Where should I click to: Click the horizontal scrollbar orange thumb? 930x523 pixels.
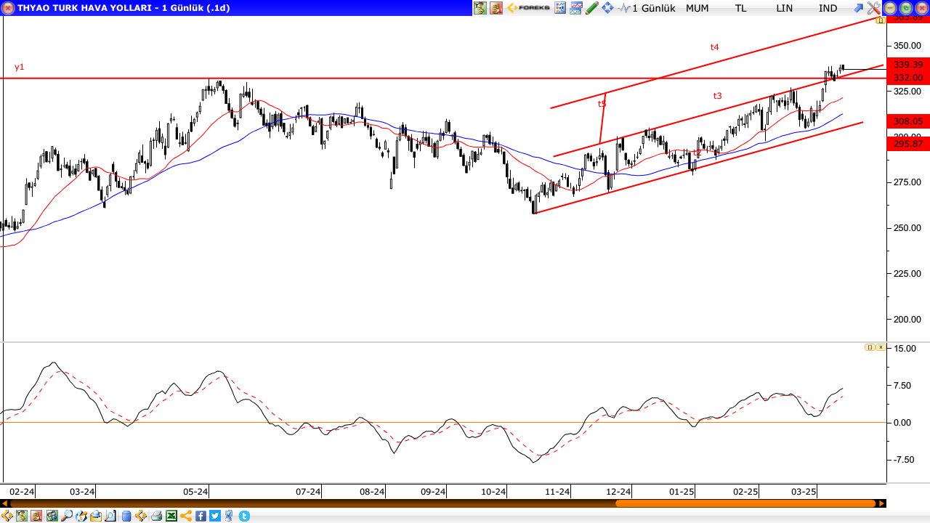pyautogui.click(x=745, y=503)
